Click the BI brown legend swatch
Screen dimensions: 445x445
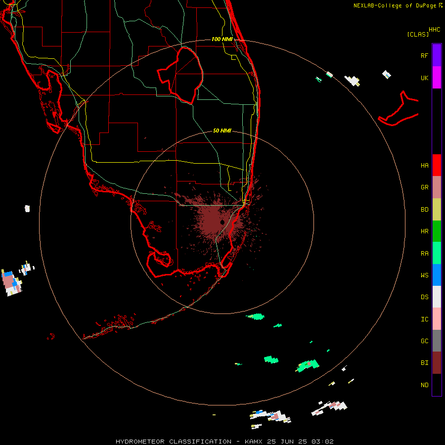pyautogui.click(x=437, y=363)
